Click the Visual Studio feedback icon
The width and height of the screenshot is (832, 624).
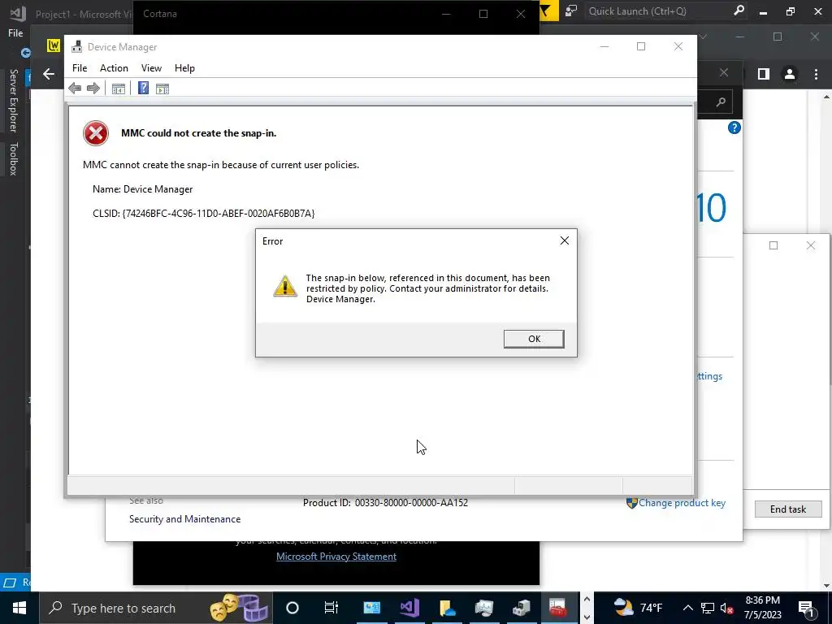571,11
